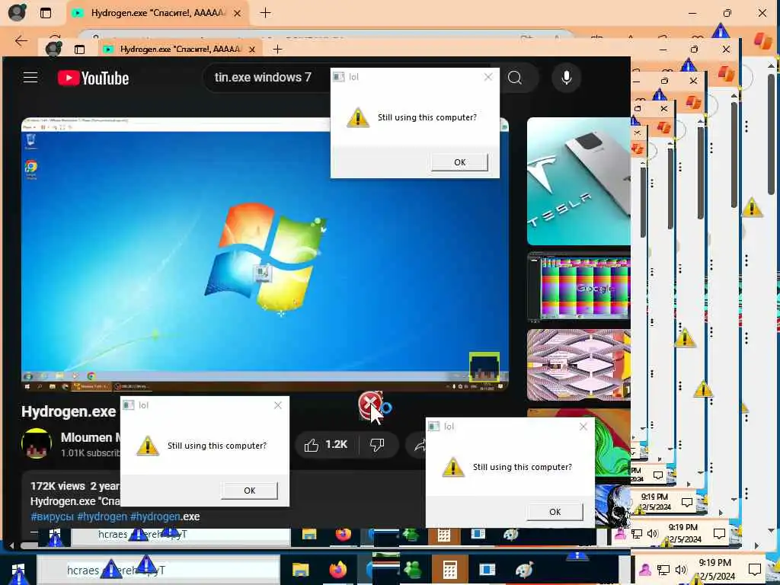The image size is (780, 585).
Task: Launch Firefox on the mirrored inner taskbar
Action: [344, 535]
